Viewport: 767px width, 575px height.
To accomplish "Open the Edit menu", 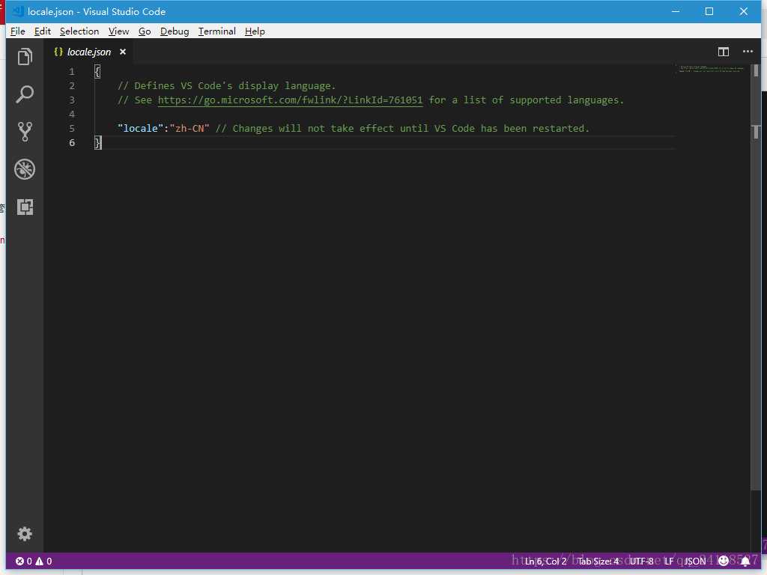I will pos(43,31).
